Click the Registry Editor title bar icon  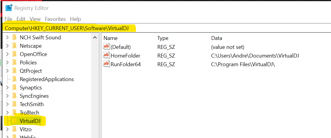click(9, 8)
